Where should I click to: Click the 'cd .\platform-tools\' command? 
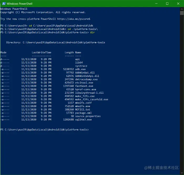[83, 29]
